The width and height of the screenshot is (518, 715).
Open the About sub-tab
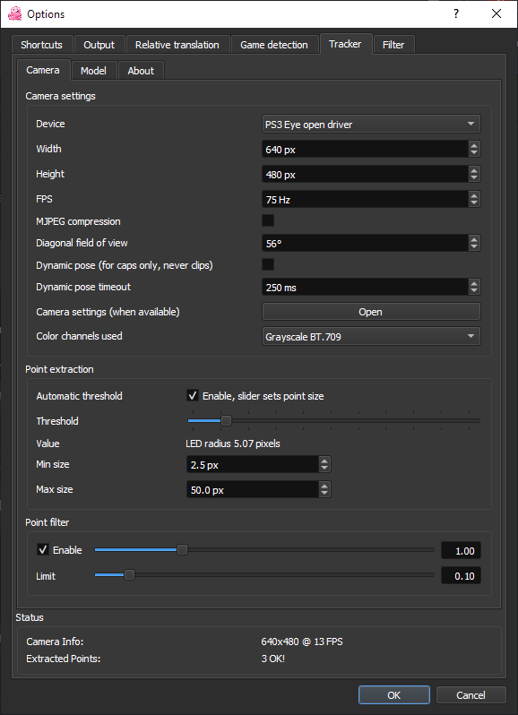(141, 71)
